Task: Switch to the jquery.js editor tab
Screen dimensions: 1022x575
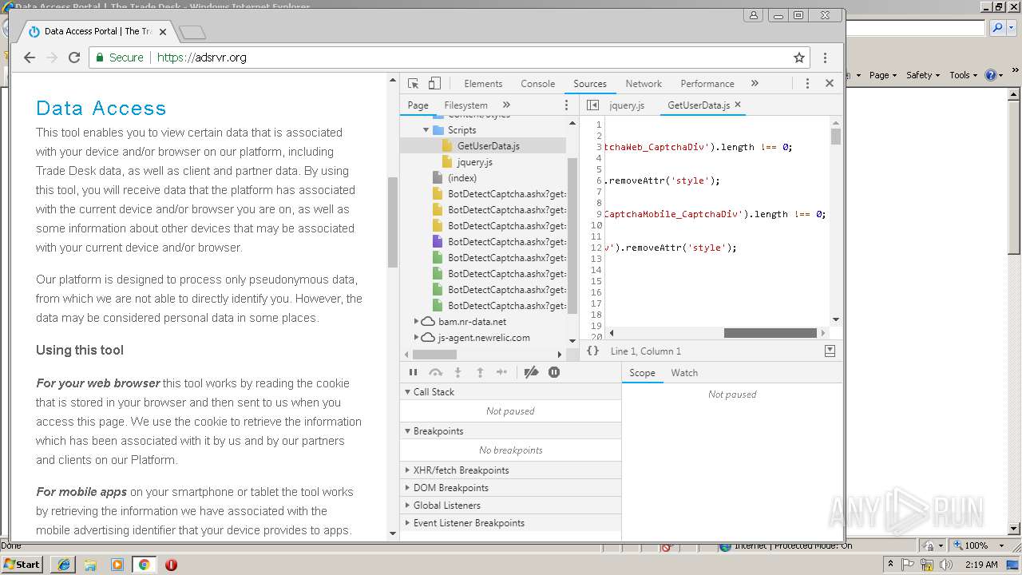Action: click(626, 105)
